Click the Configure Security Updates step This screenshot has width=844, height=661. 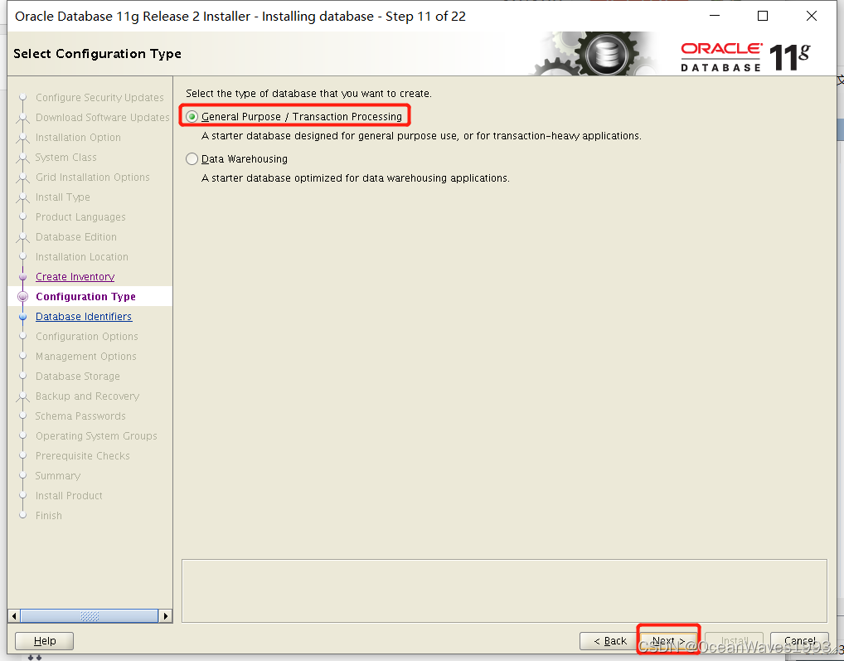pos(99,97)
